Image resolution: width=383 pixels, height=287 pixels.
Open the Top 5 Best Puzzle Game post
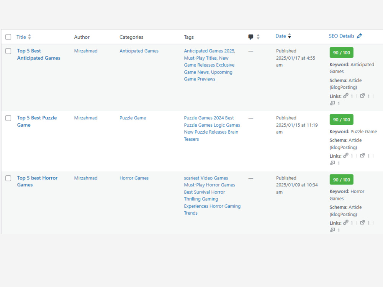pyautogui.click(x=37, y=121)
